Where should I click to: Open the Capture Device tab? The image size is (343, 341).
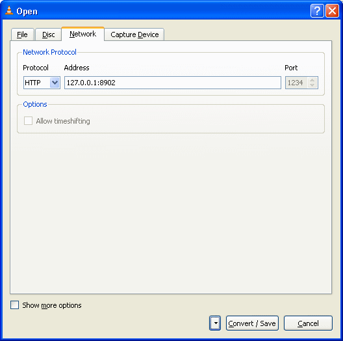click(x=134, y=34)
